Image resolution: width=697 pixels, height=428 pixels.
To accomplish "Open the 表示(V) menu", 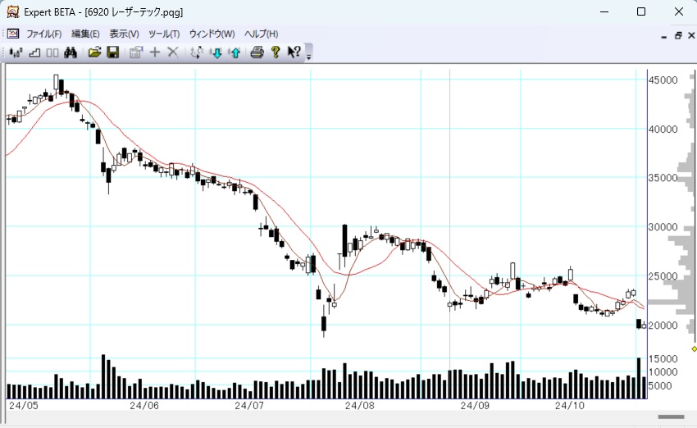I will (x=124, y=34).
